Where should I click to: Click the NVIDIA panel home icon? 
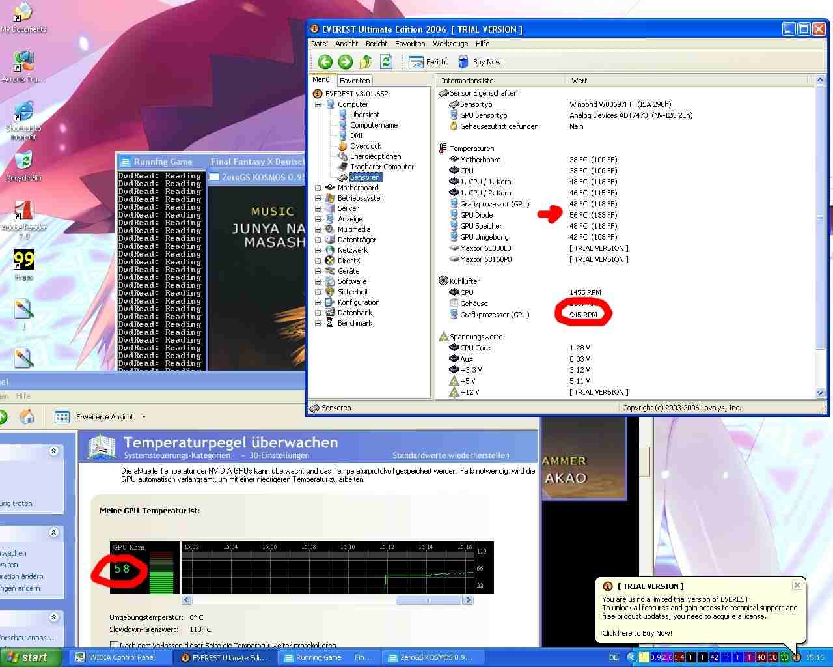pyautogui.click(x=27, y=417)
